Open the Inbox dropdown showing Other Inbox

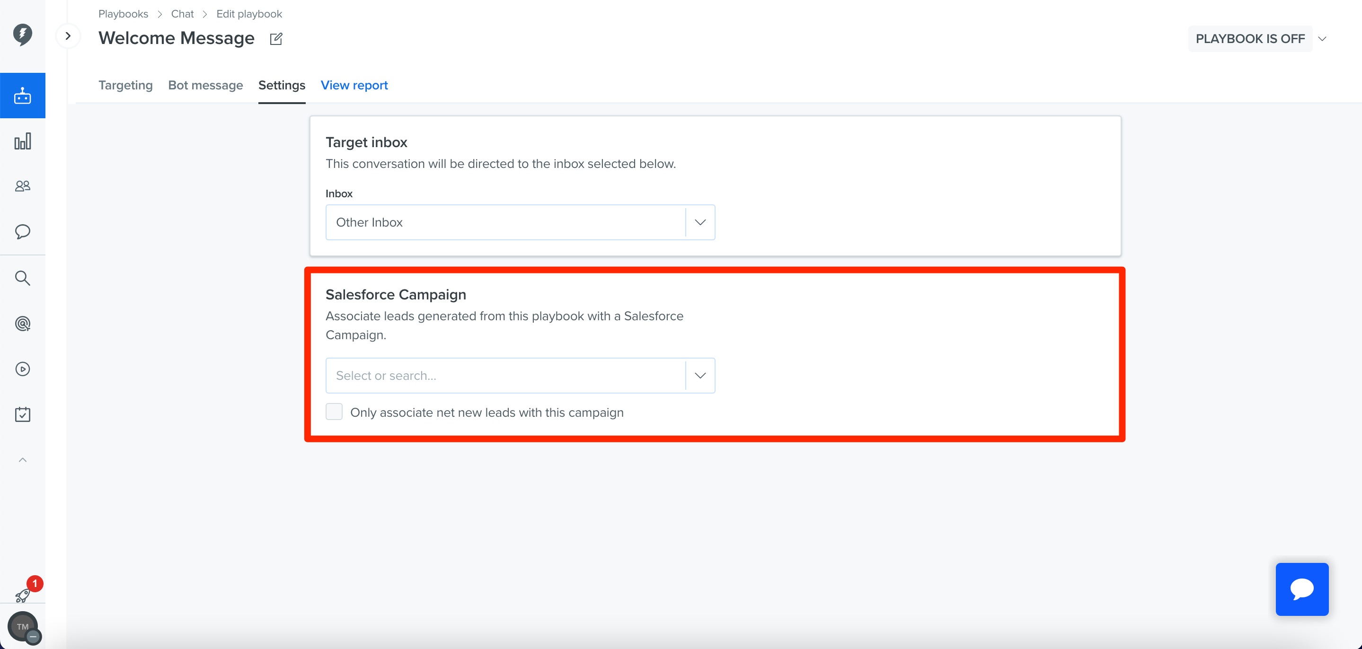[520, 222]
